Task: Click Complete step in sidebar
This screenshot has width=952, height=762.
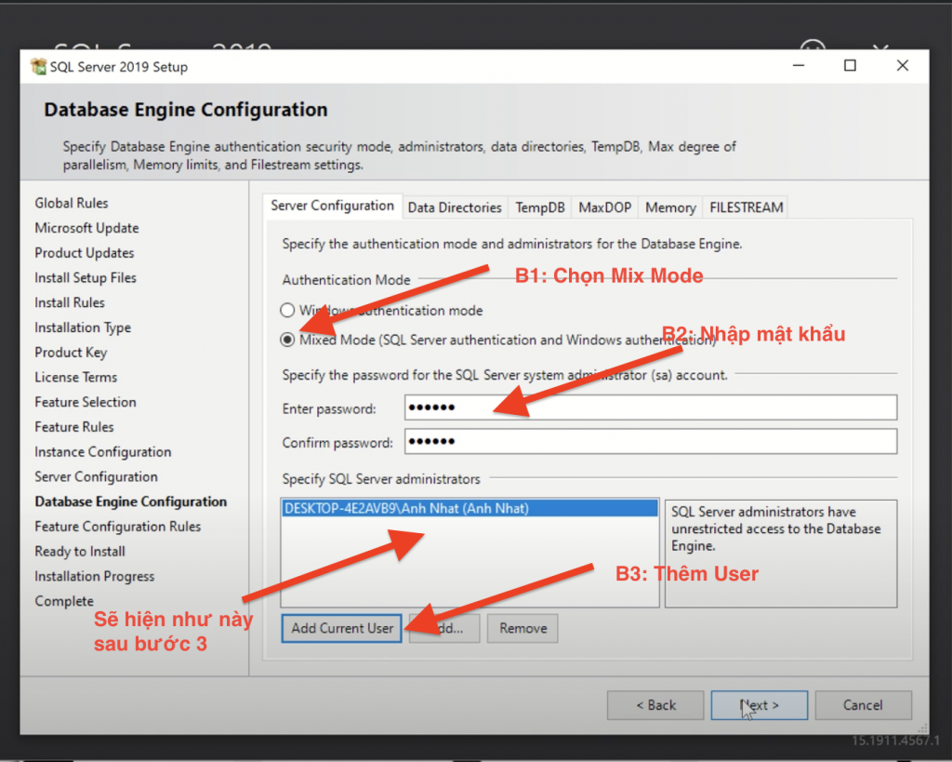Action: pos(64,602)
